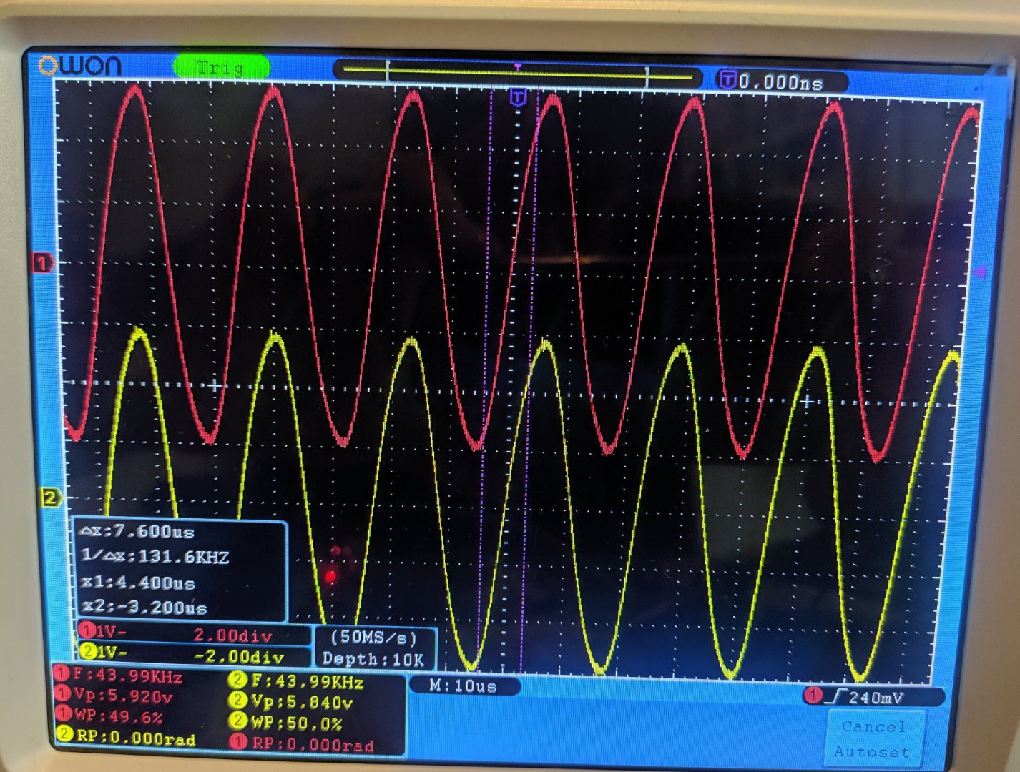Open the 50MS/s Depth:10K acquisition box
Image resolution: width=1020 pixels, height=772 pixels.
pos(373,648)
